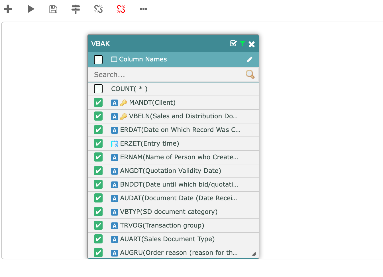The width and height of the screenshot is (383, 277).
Task: Click the plus add icon in toolbar
Action: [8, 9]
